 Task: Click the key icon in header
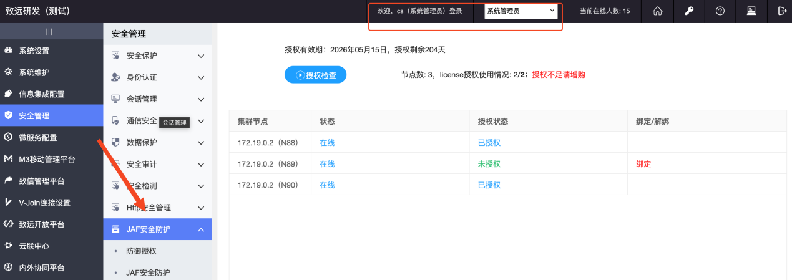pyautogui.click(x=689, y=11)
